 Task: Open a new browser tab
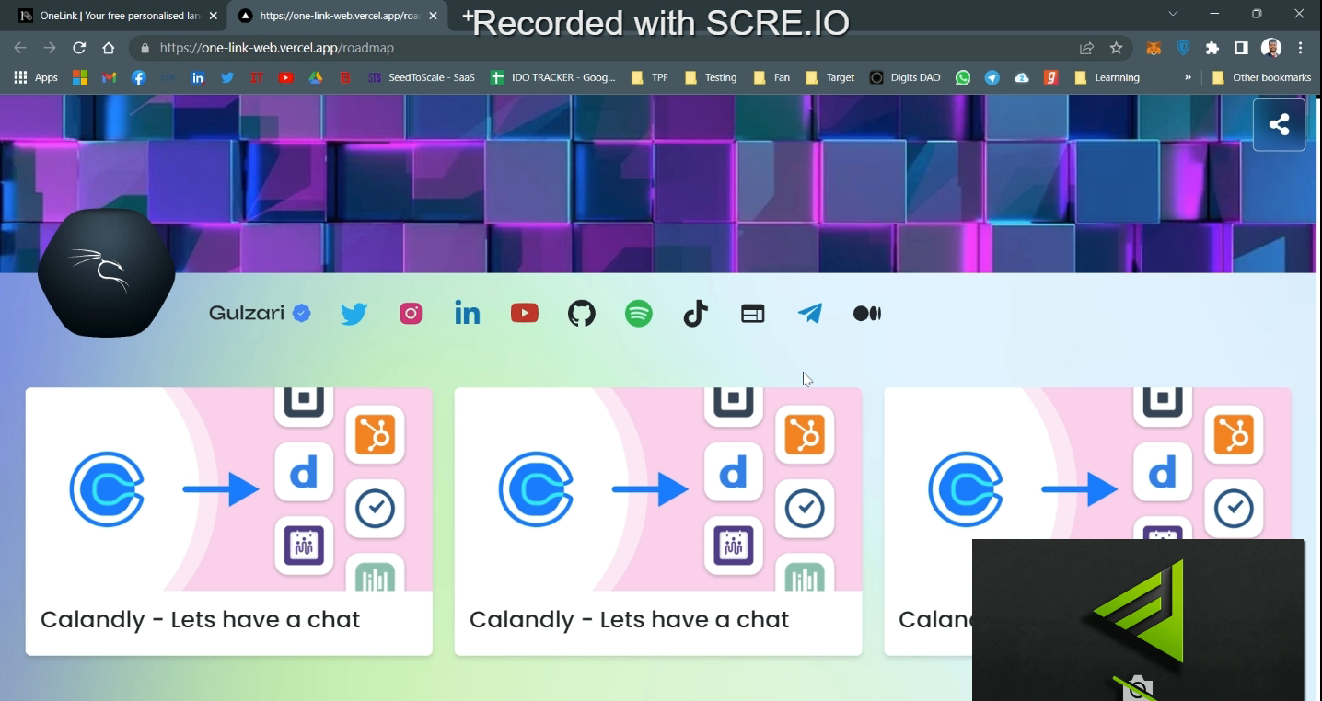point(468,16)
